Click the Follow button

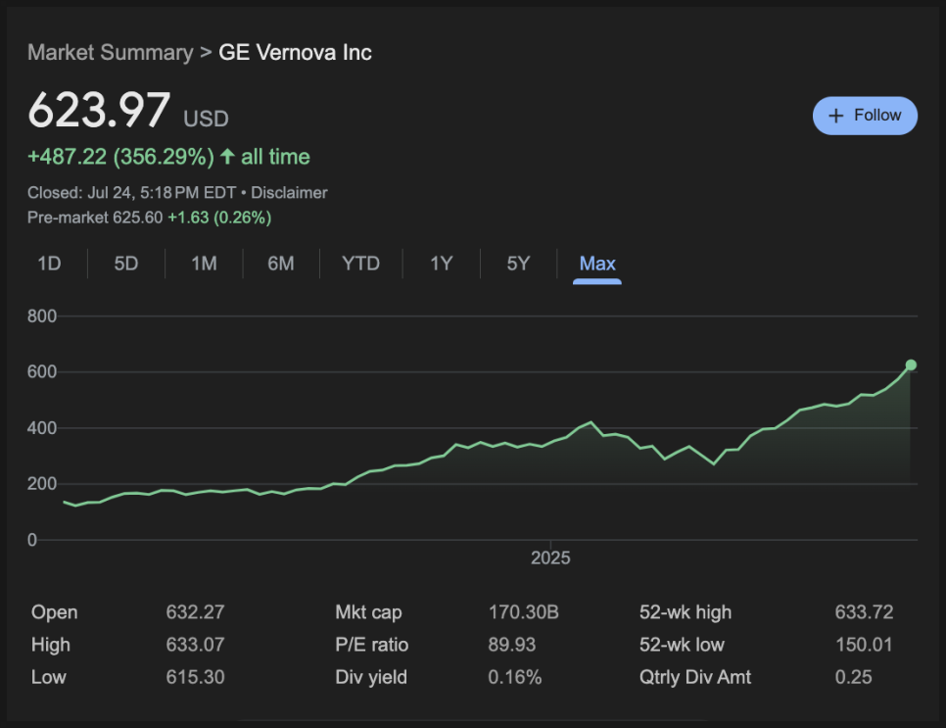tap(865, 116)
